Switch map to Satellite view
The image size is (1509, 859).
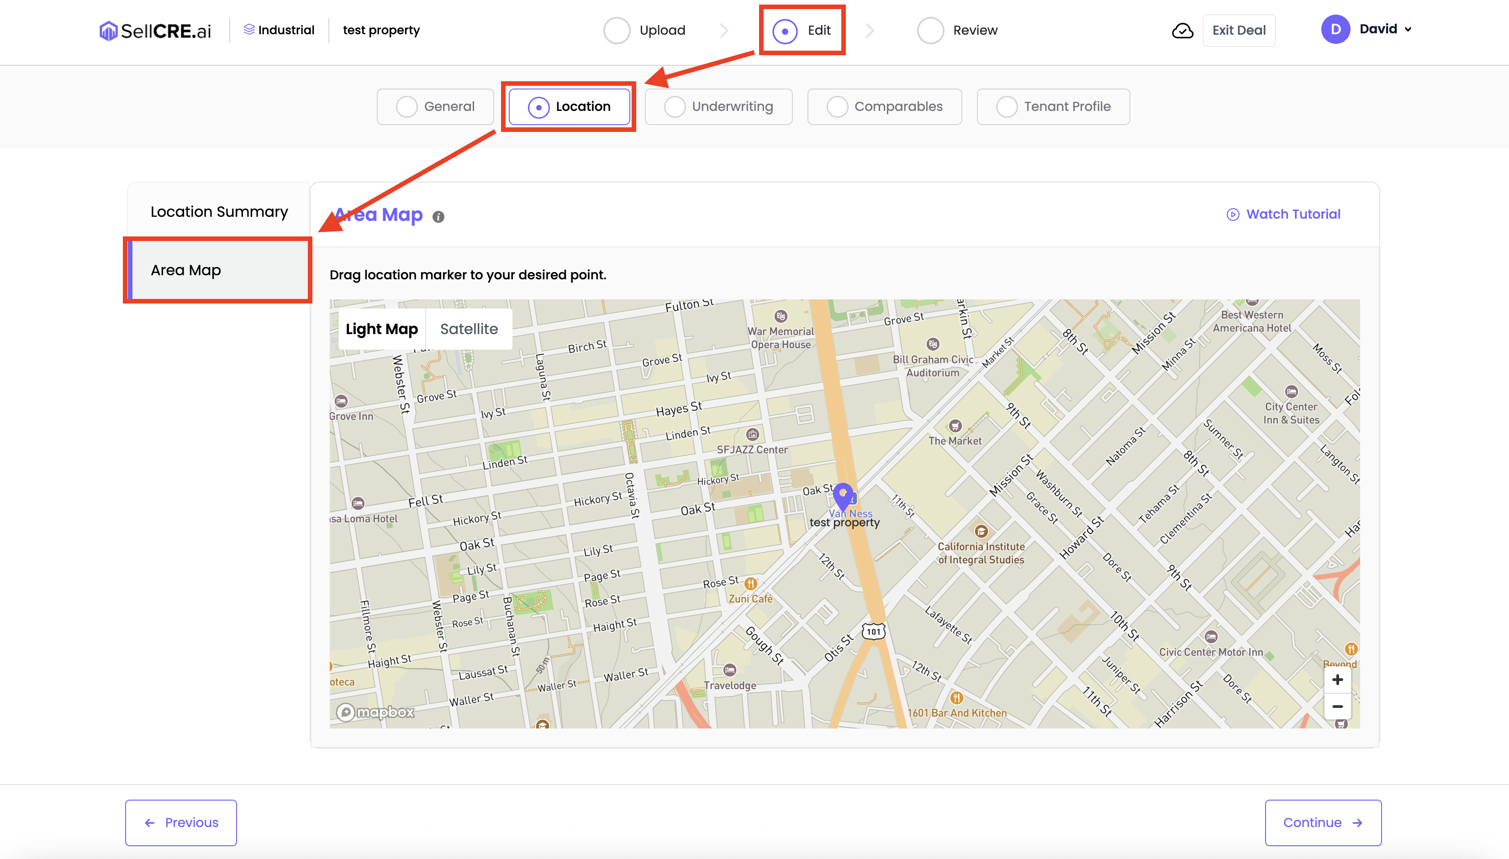click(469, 329)
